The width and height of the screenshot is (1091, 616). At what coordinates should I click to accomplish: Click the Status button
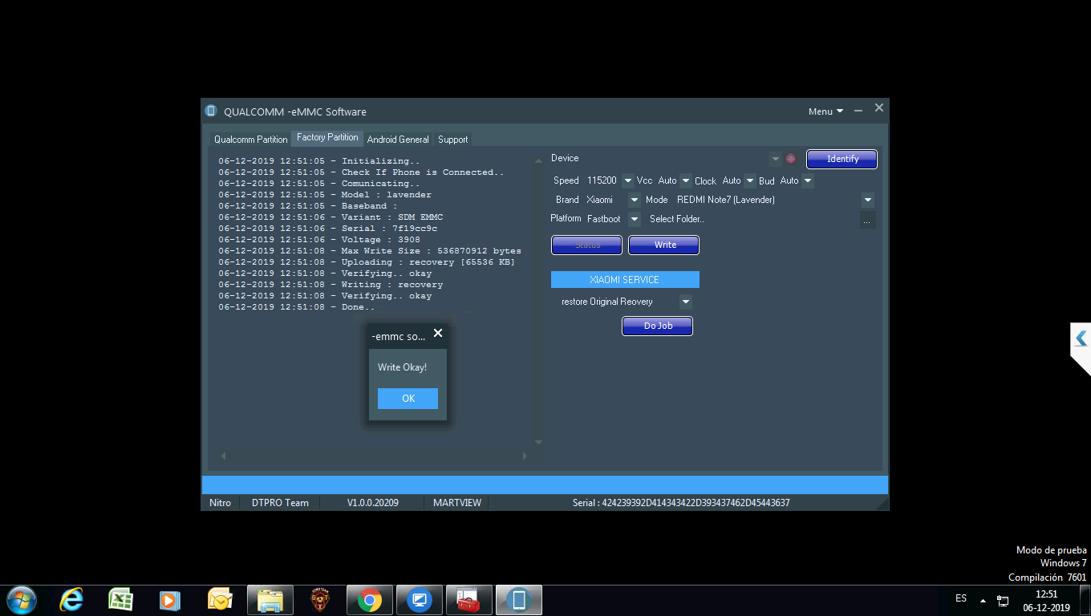tap(587, 245)
